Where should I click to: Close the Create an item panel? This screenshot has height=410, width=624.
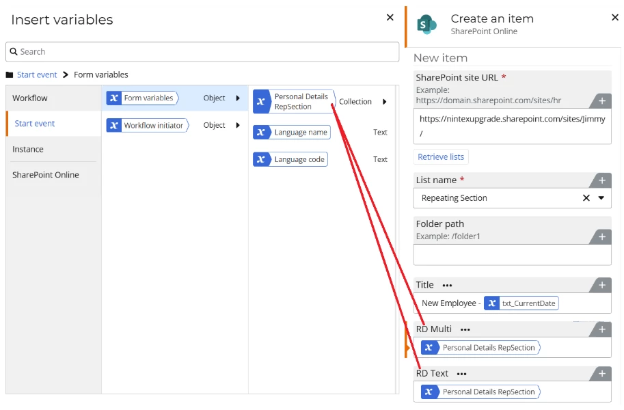click(615, 17)
